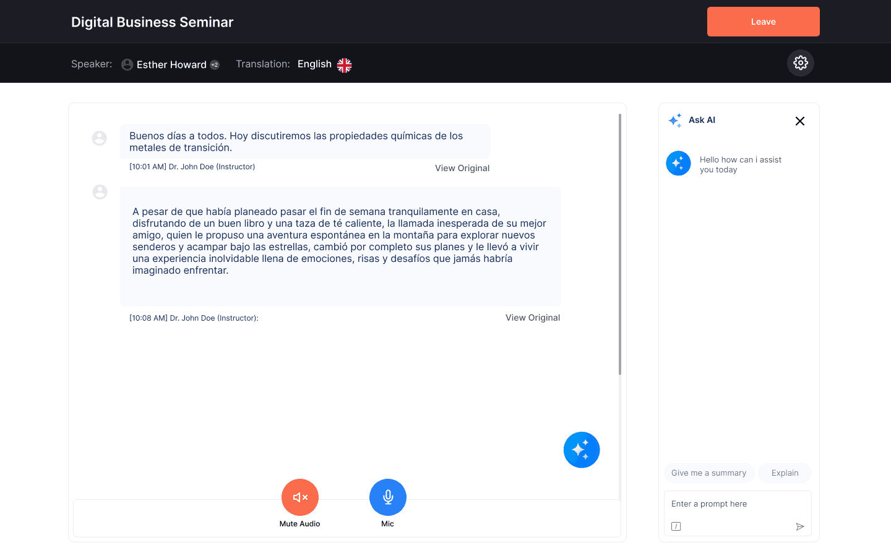
Task: Click the 'Buenos días a todos' message bubble
Action: (305, 141)
